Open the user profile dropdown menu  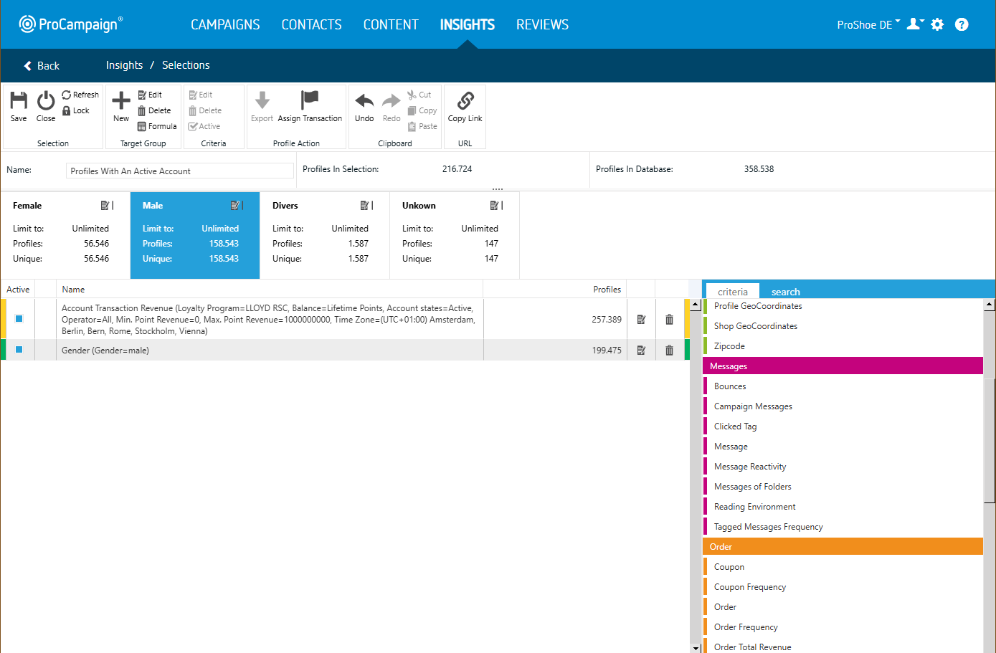point(915,24)
